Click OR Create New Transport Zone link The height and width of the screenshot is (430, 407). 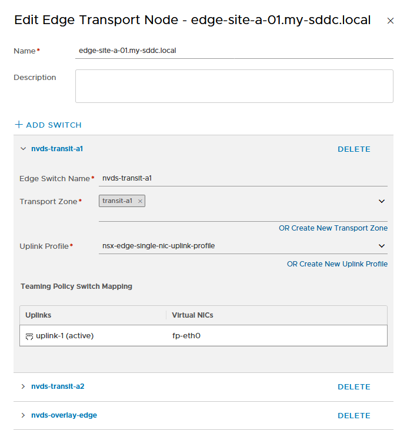(333, 228)
